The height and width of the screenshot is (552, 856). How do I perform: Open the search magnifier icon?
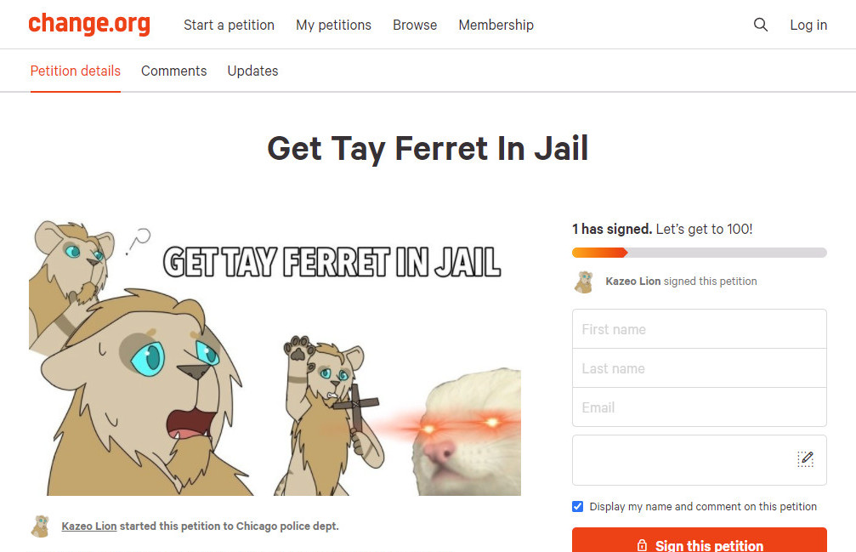(761, 25)
